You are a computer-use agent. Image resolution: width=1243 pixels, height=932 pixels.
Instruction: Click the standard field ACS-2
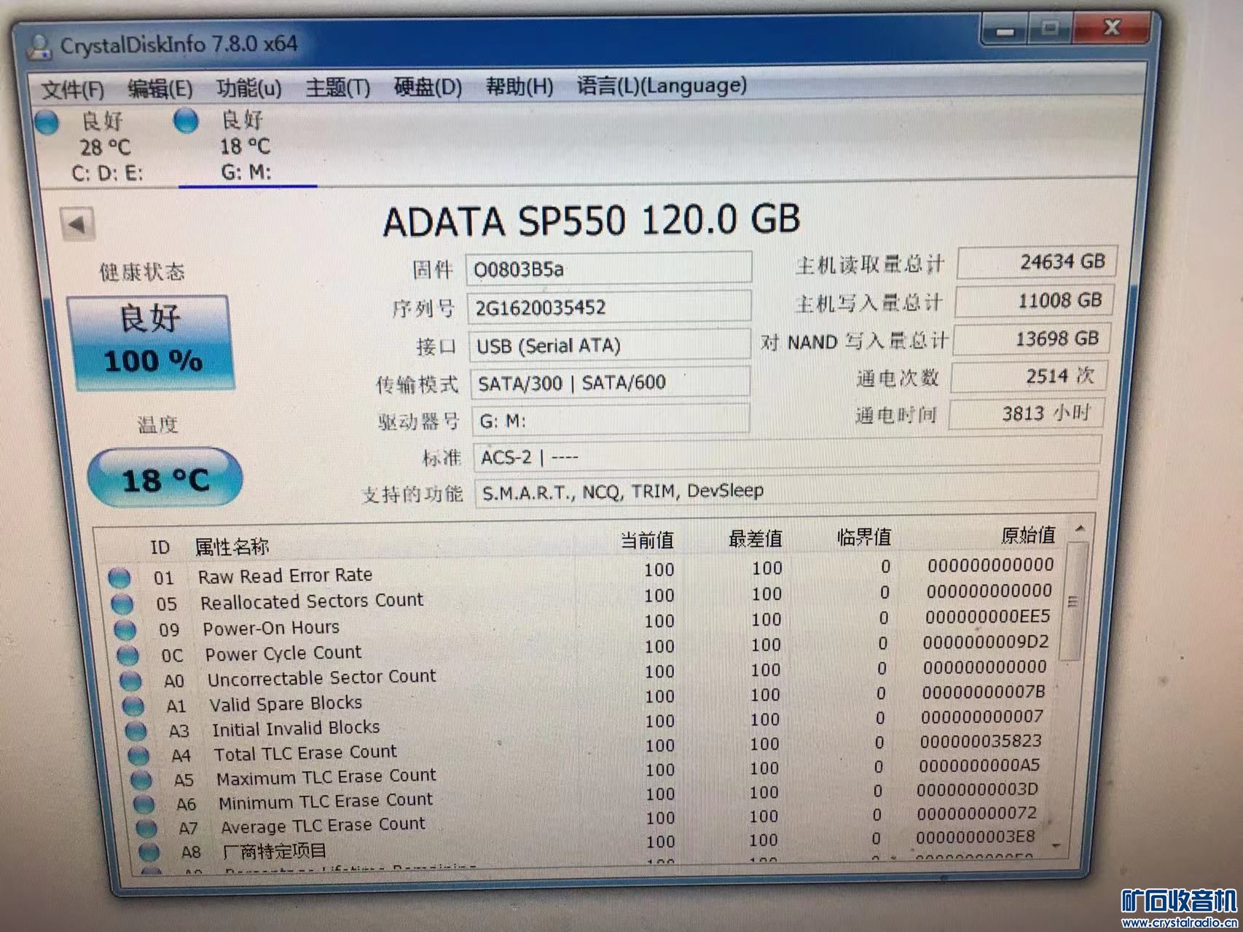[787, 456]
